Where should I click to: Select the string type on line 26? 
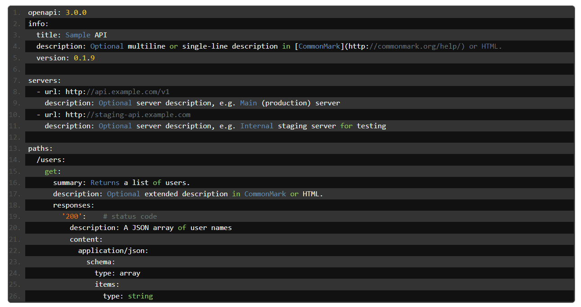point(140,296)
